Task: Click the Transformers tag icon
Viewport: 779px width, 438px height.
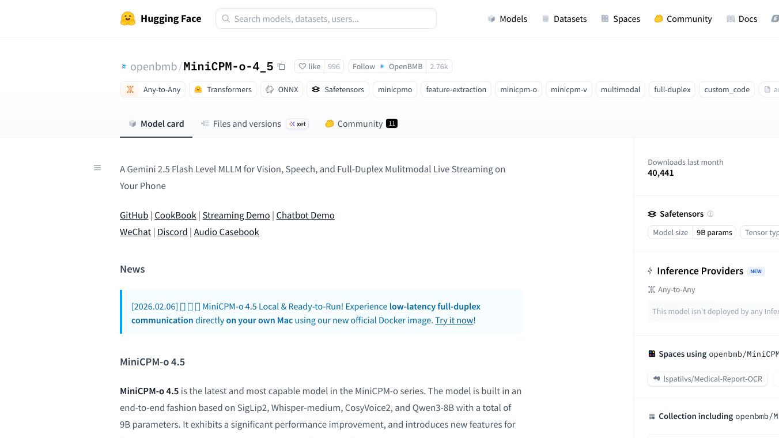Action: coord(198,89)
